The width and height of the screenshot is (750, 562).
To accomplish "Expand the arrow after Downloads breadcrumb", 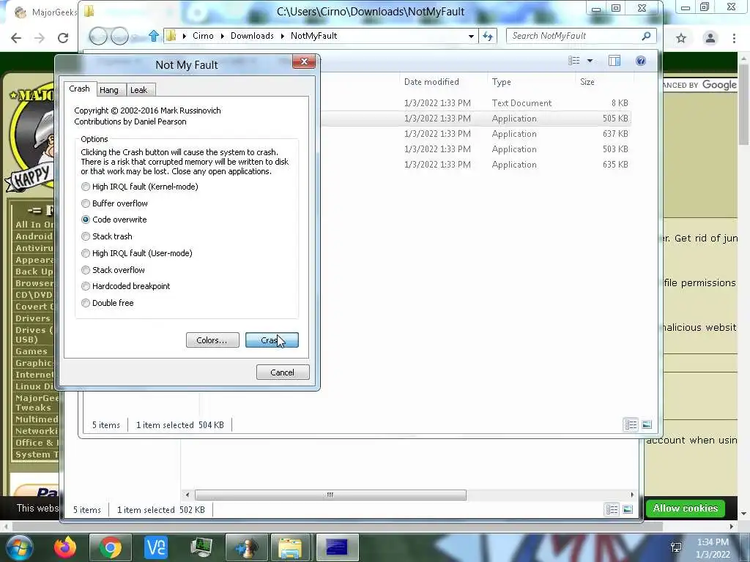I will pyautogui.click(x=283, y=36).
